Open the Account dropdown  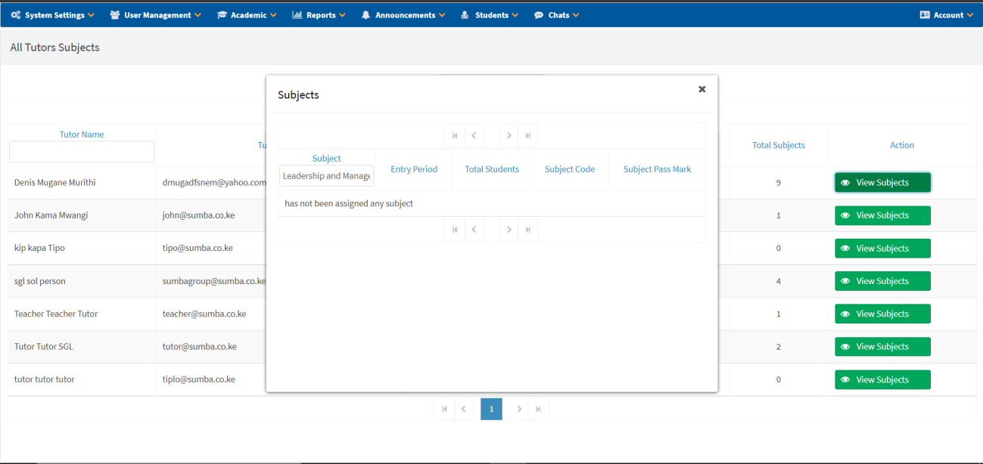pyautogui.click(x=947, y=15)
